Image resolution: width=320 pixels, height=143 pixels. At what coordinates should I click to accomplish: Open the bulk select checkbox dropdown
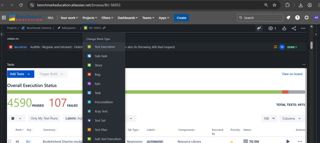click(16, 119)
